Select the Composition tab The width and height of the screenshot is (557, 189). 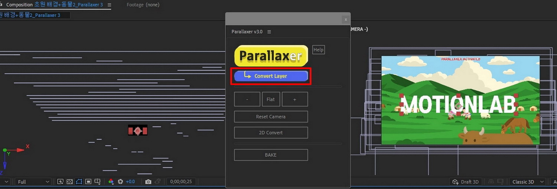(54, 5)
